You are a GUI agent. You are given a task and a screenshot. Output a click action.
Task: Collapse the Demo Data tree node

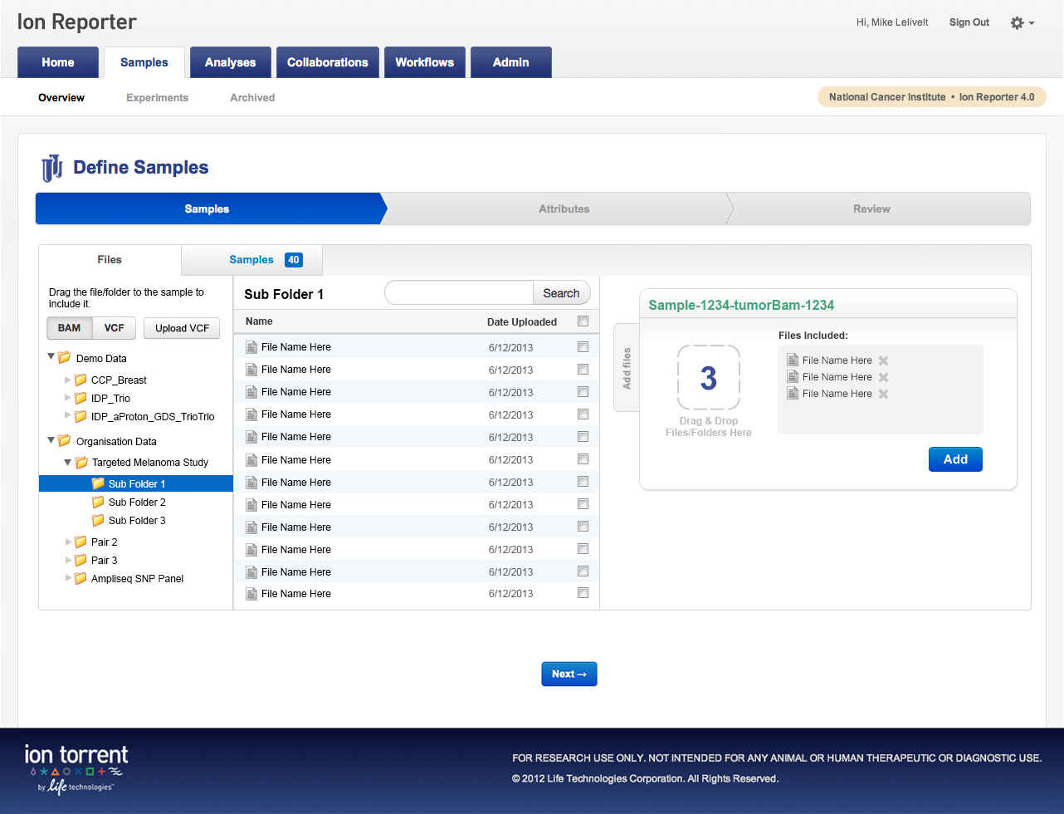click(x=51, y=357)
